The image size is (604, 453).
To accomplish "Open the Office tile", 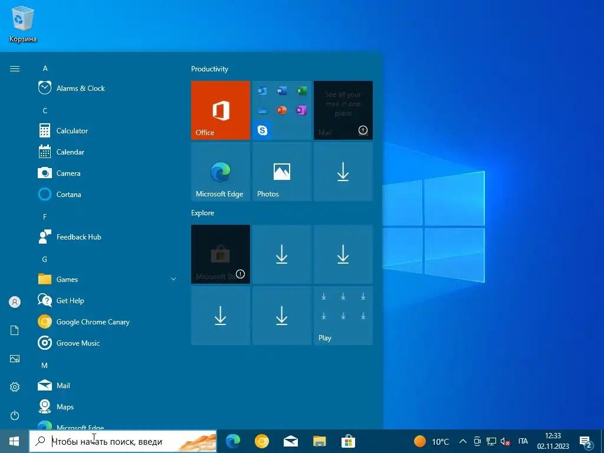I will coord(221,110).
